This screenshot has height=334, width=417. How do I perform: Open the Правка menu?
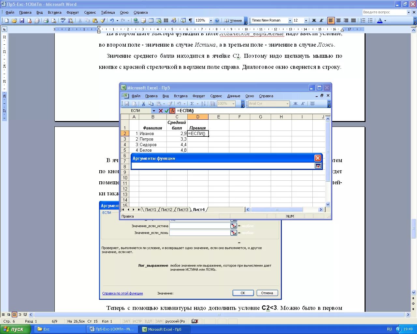point(25,12)
